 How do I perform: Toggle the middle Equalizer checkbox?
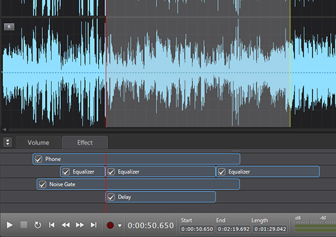click(111, 172)
